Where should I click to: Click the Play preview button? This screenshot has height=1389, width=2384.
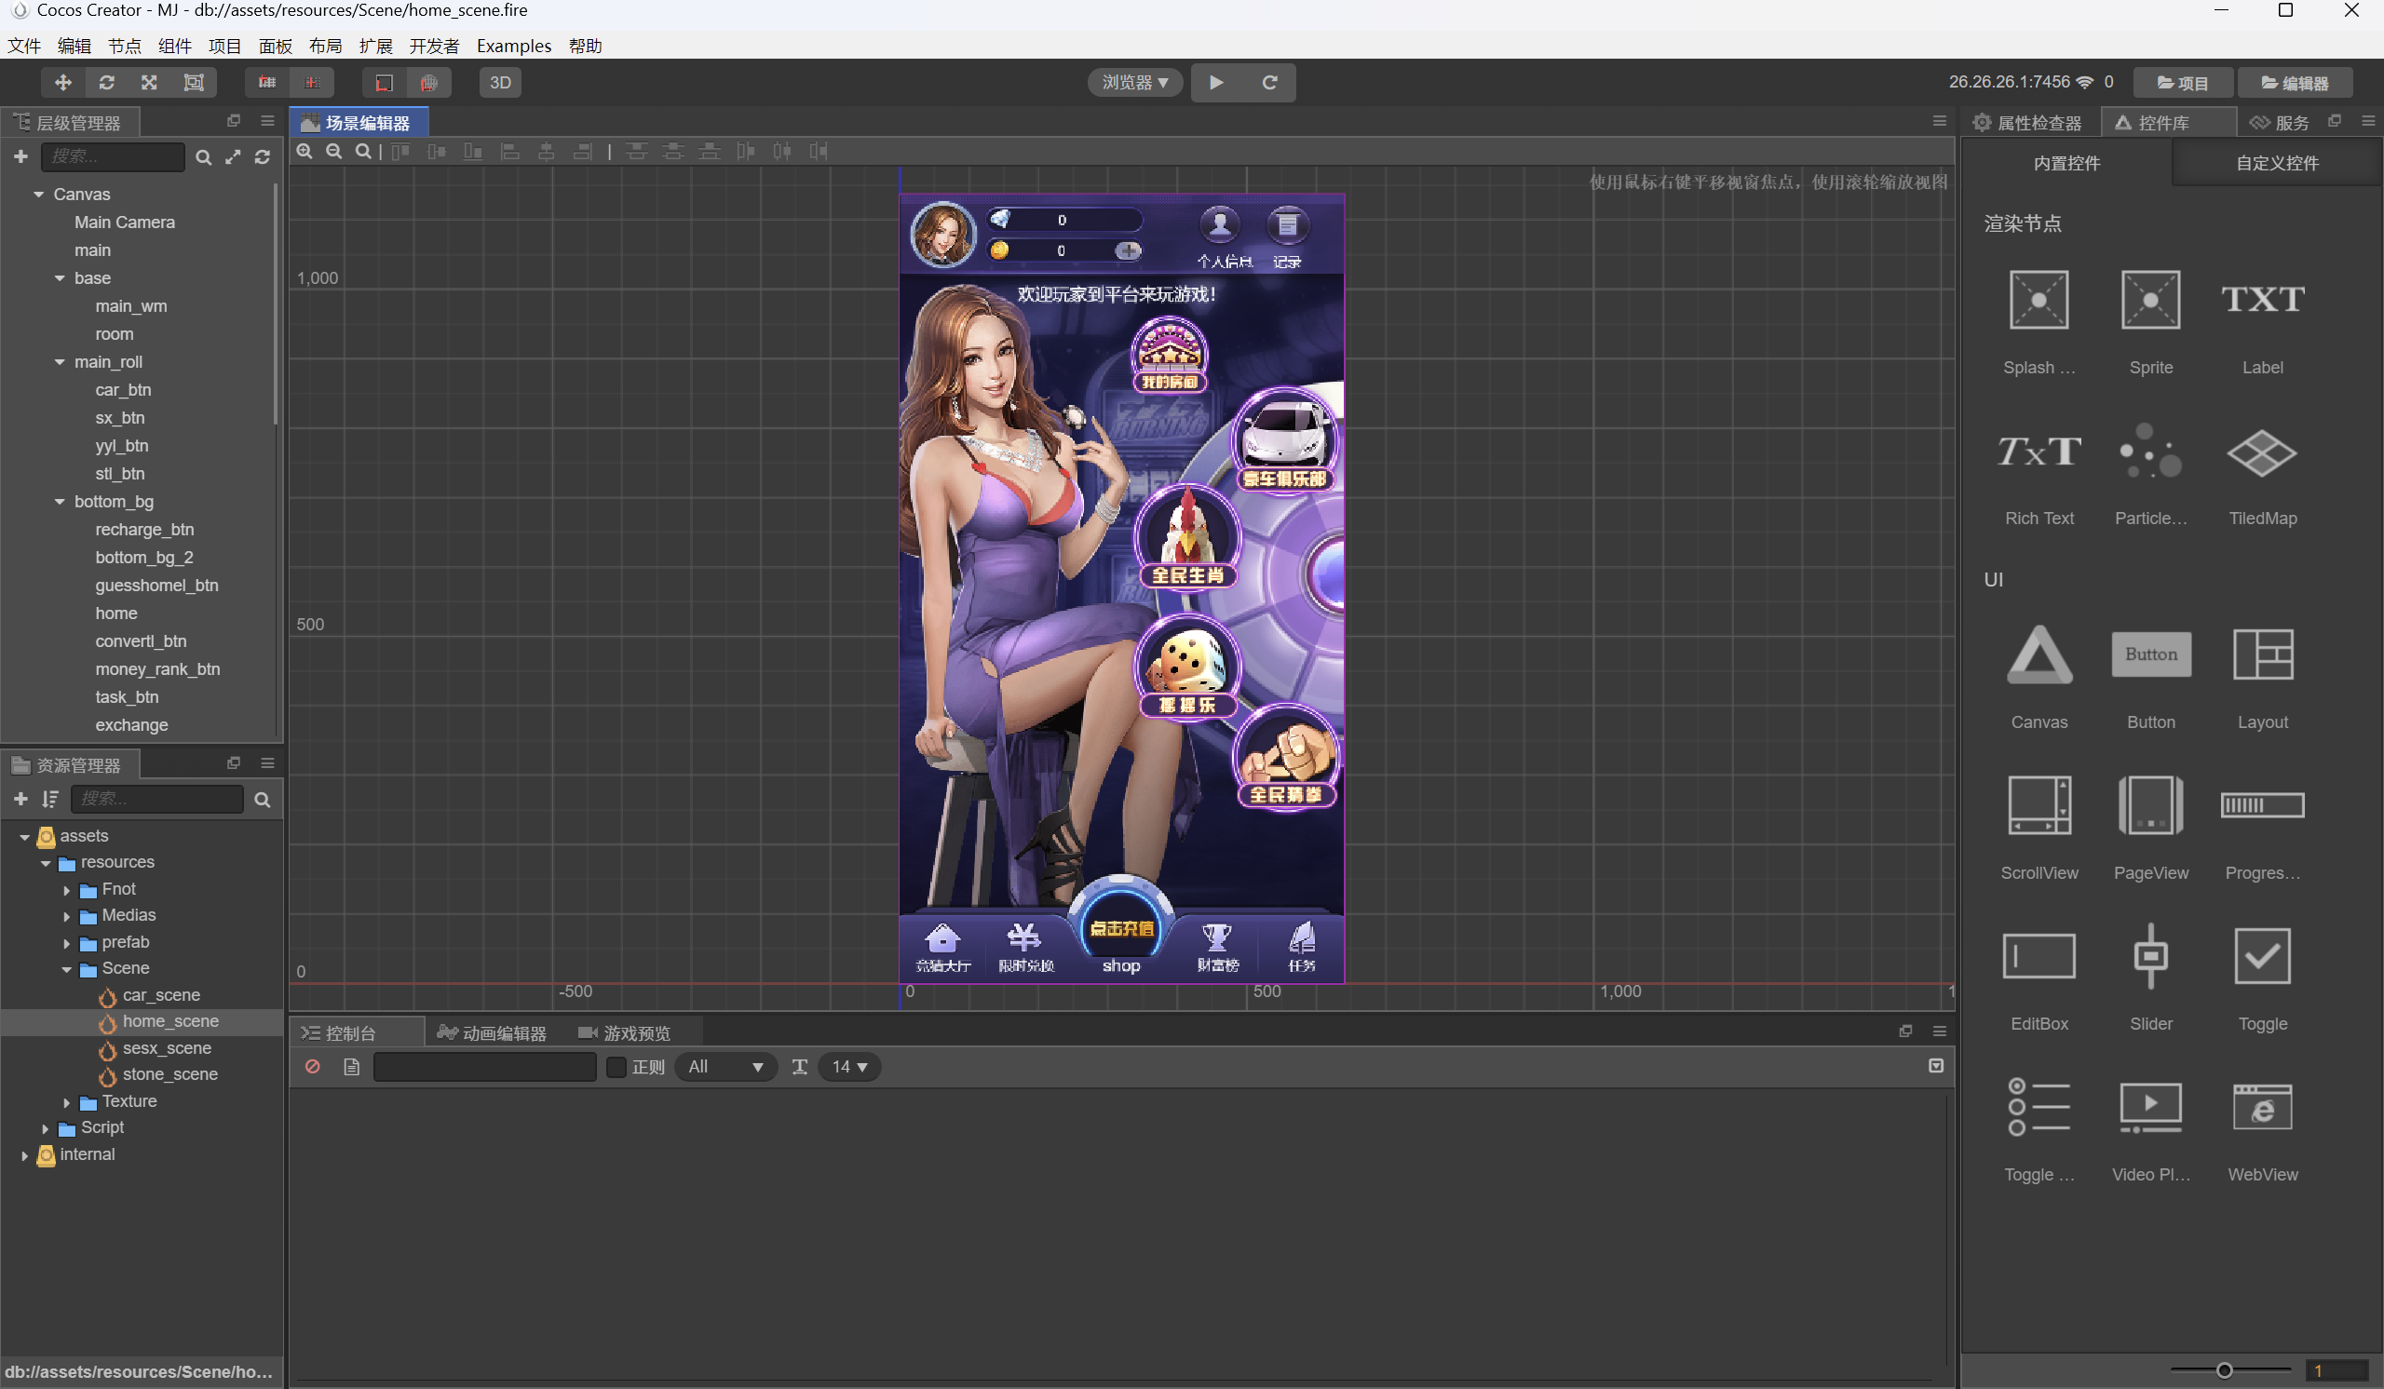1216,82
